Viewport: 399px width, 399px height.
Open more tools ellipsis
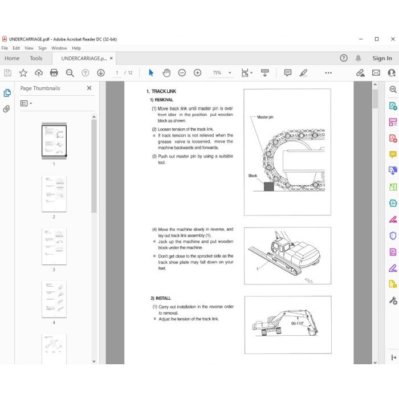(x=328, y=73)
